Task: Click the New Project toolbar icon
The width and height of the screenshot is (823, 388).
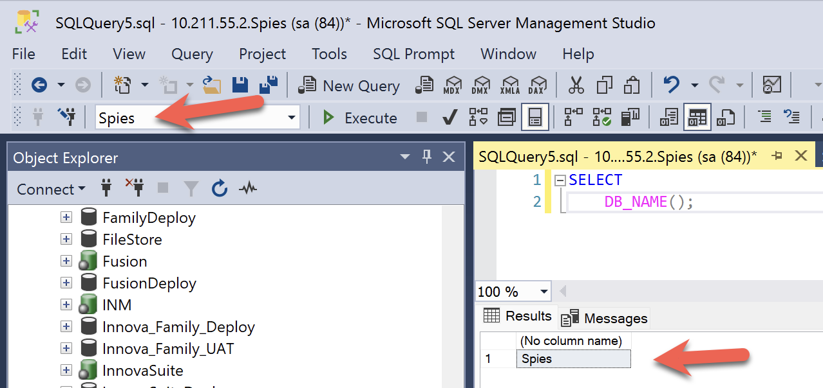Action: pyautogui.click(x=122, y=85)
